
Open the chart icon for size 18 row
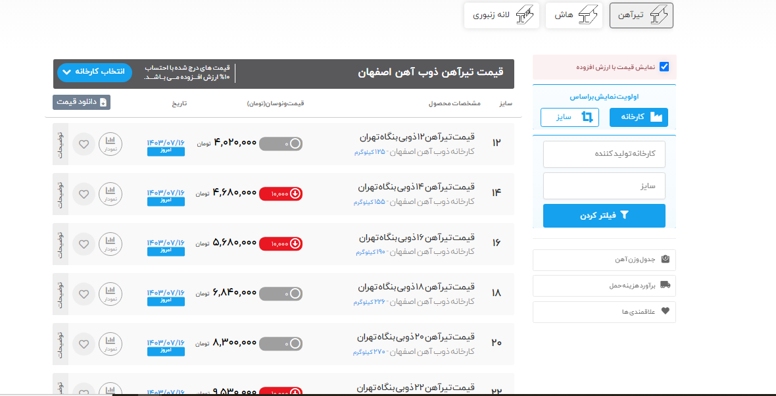(110, 294)
